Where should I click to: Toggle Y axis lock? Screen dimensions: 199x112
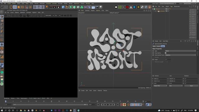39,7
